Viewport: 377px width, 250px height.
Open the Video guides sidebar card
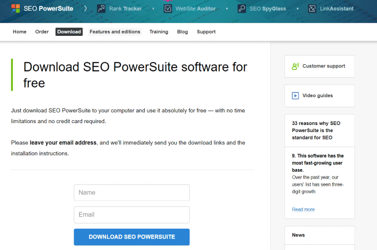click(x=320, y=96)
